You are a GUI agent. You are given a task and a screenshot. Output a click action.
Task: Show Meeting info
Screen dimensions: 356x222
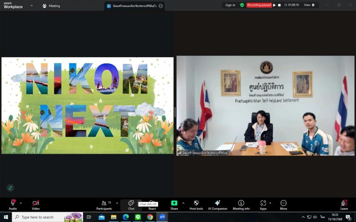[241, 205]
